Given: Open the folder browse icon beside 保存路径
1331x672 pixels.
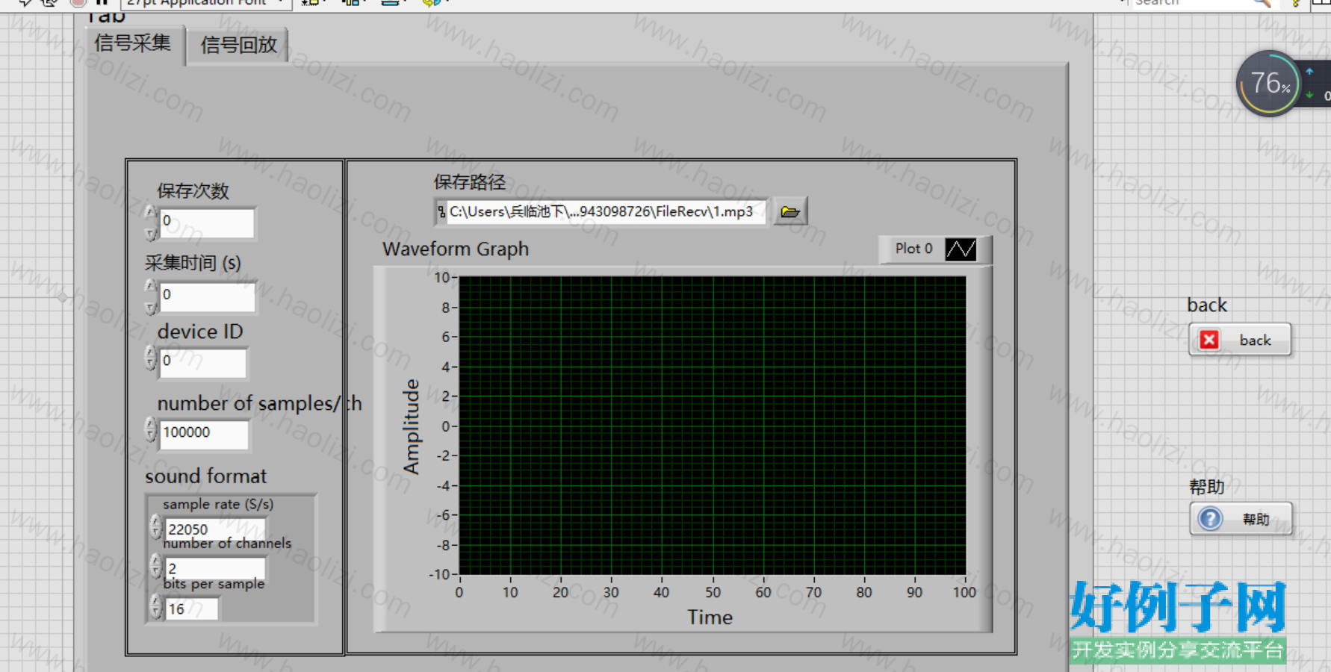Looking at the screenshot, I should pyautogui.click(x=789, y=212).
